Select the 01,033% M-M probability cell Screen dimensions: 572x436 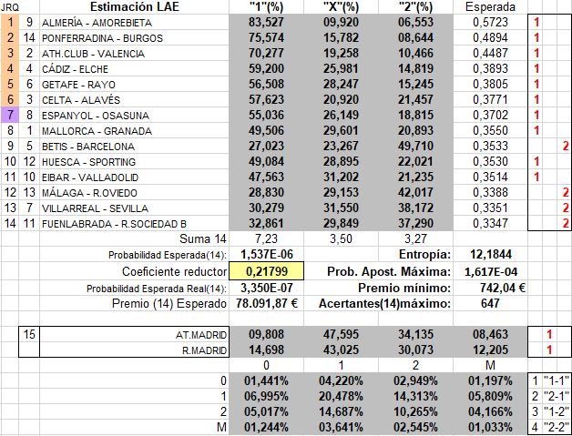(490, 427)
